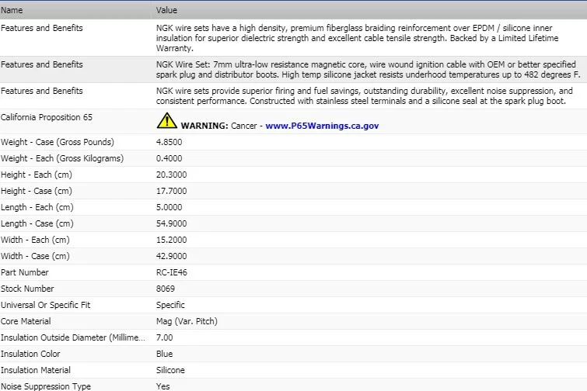Click the Universal Or Specific Fit label

[x=45, y=305]
